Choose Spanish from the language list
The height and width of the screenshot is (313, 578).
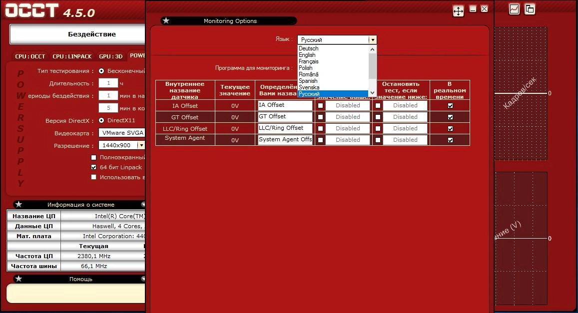click(308, 81)
